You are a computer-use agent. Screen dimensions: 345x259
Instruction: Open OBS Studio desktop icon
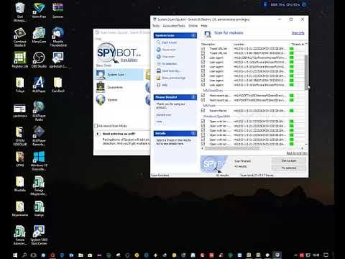[39, 60]
